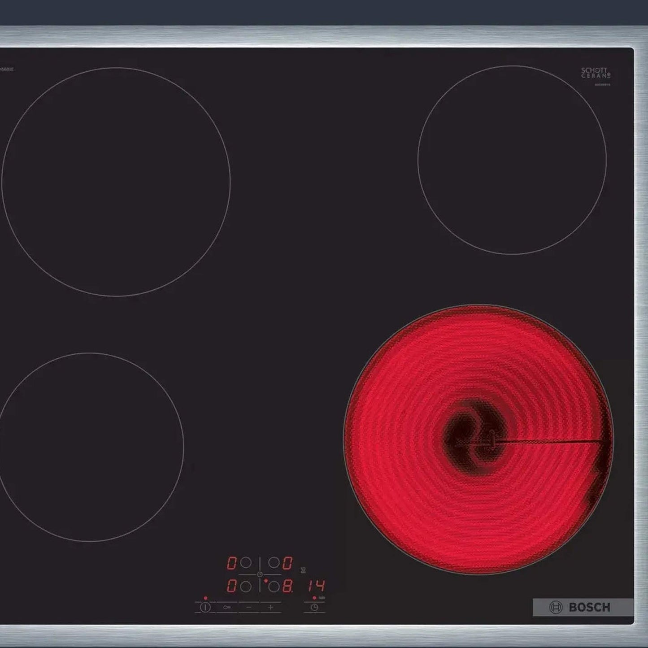Click the glowing red heating zone
Viewport: 648px width, 648px height.
pos(478,439)
